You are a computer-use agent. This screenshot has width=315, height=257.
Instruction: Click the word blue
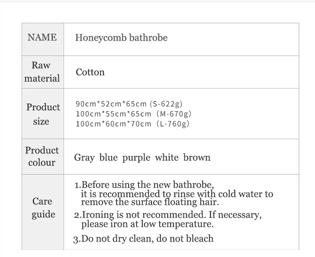click(108, 158)
